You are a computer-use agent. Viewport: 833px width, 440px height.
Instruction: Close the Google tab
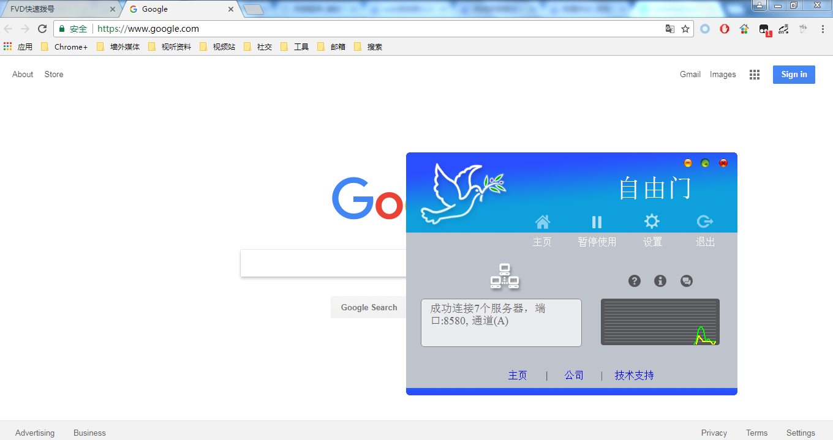[x=231, y=9]
